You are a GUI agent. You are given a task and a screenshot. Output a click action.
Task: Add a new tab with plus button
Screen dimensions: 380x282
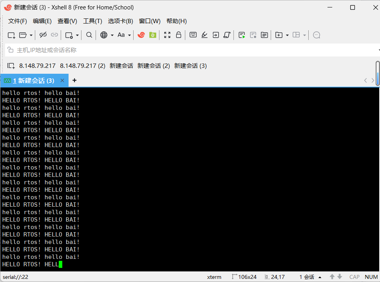tap(74, 80)
